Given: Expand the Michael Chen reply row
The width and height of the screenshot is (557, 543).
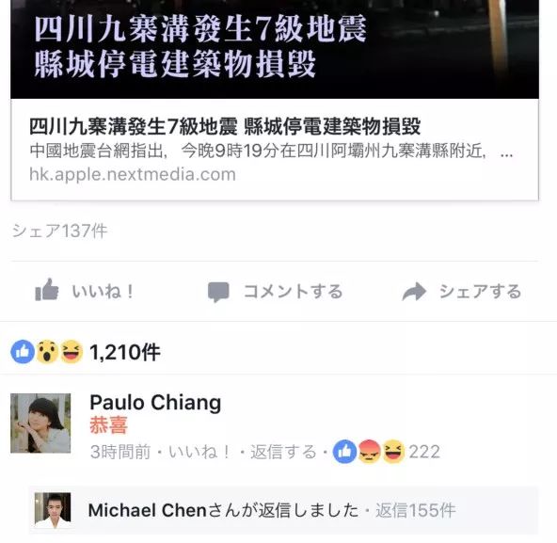Looking at the screenshot, I should click(x=283, y=510).
